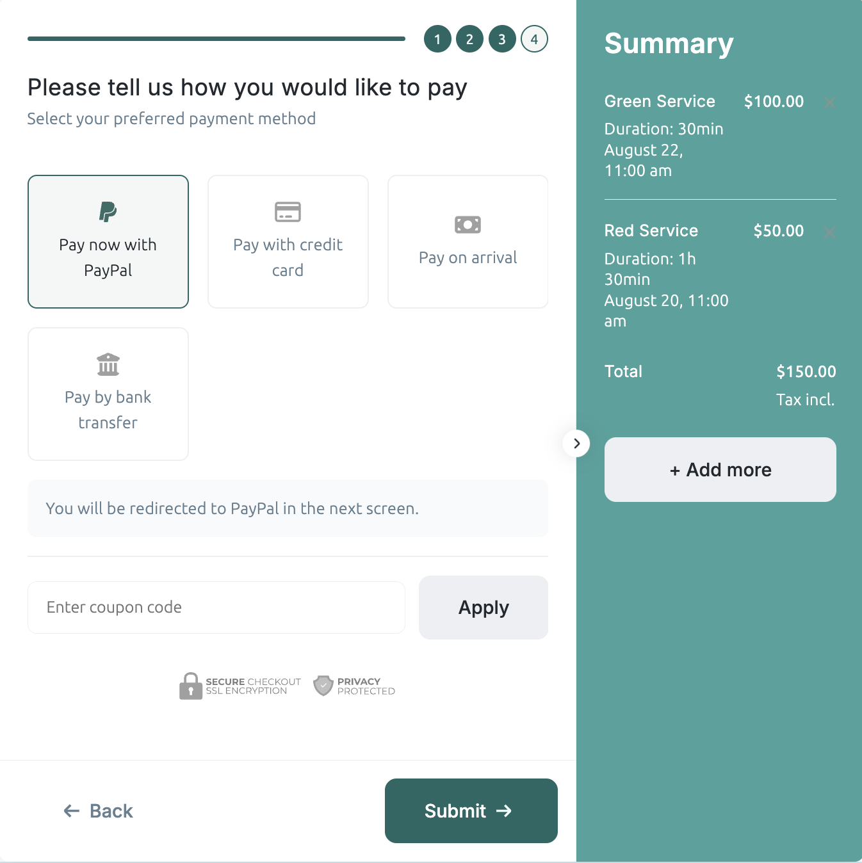Click the bank building icon
The height and width of the screenshot is (863, 862).
click(x=108, y=364)
